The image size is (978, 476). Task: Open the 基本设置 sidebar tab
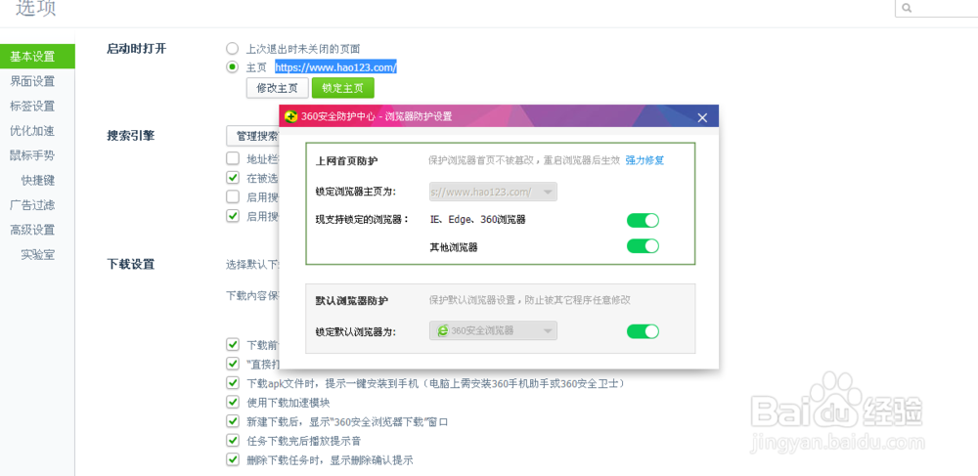point(37,57)
